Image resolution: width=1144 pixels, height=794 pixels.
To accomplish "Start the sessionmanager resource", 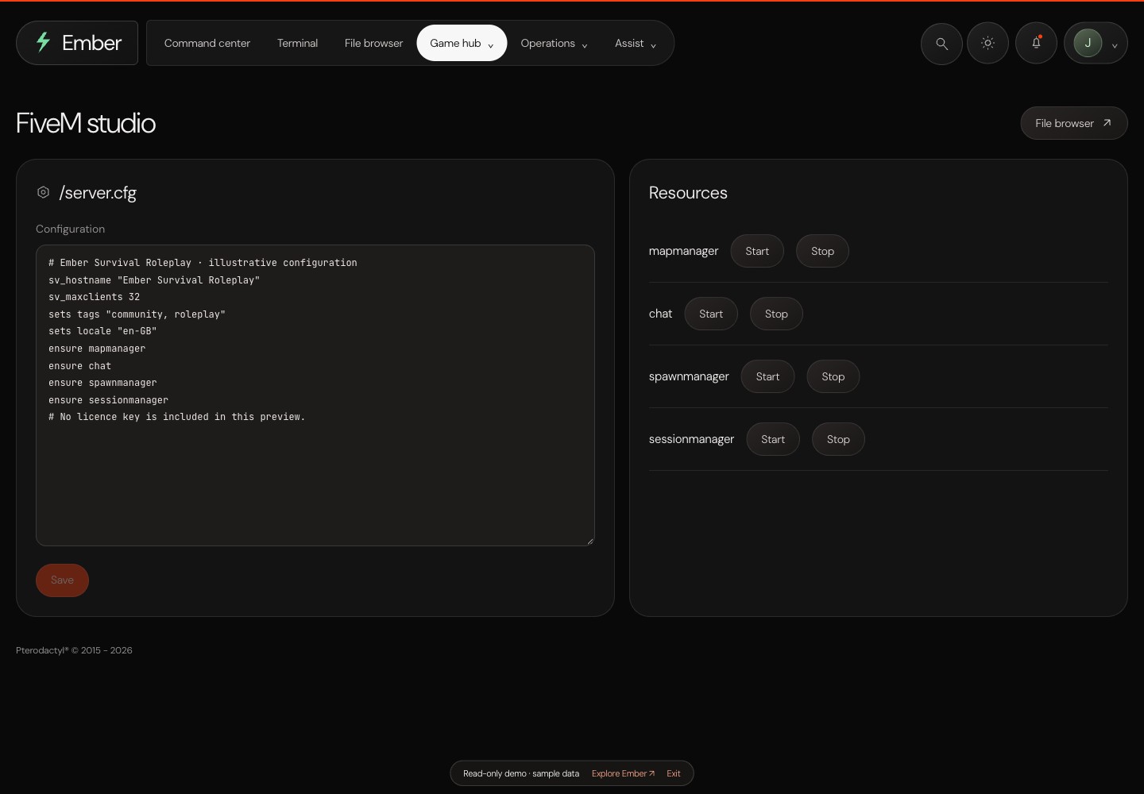I will pyautogui.click(x=773, y=439).
